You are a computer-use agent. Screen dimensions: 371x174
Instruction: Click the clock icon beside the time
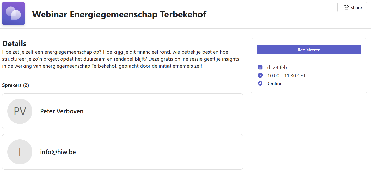point(260,75)
